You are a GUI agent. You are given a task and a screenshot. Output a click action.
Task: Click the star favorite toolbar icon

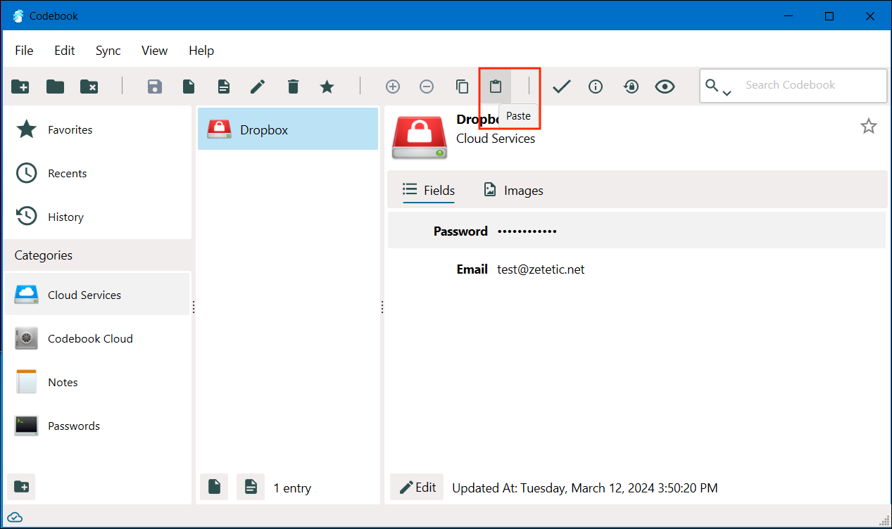(327, 87)
